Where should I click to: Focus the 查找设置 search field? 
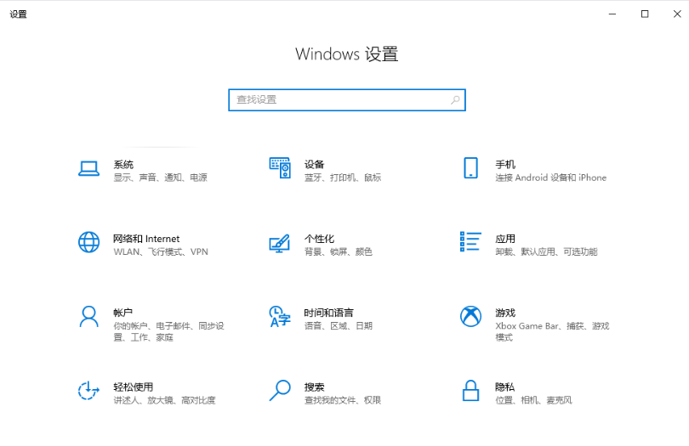pyautogui.click(x=347, y=100)
